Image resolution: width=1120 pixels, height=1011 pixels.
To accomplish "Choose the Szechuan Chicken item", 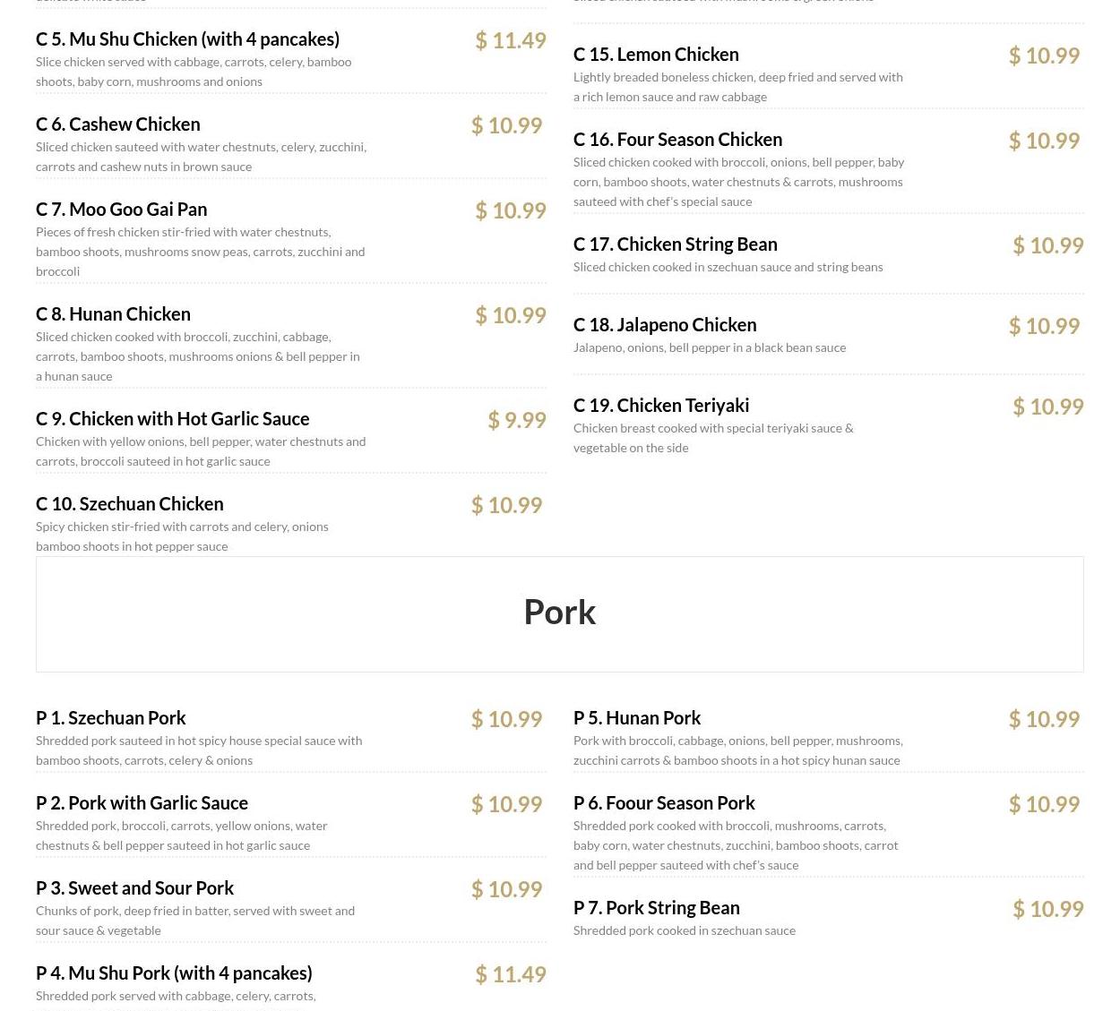I will (x=130, y=503).
